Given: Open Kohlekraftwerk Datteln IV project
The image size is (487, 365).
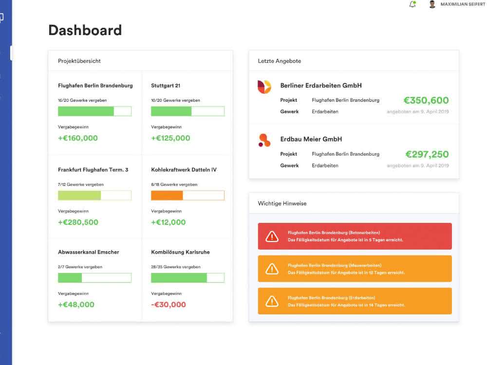Looking at the screenshot, I should pyautogui.click(x=184, y=170).
